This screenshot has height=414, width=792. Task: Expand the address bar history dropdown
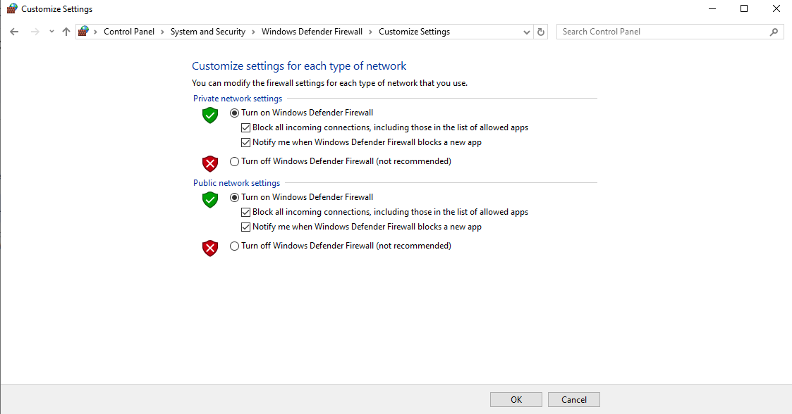[x=527, y=32]
